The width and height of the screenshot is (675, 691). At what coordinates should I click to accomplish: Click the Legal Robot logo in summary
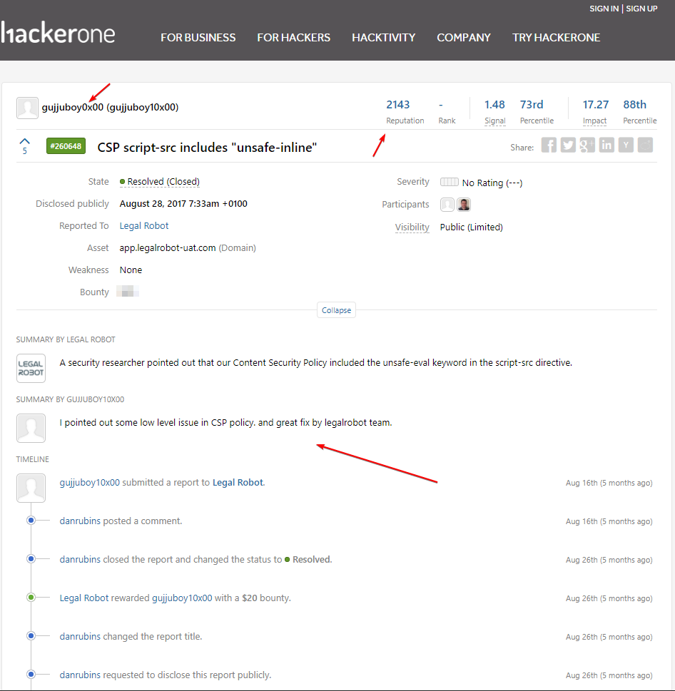pos(31,368)
